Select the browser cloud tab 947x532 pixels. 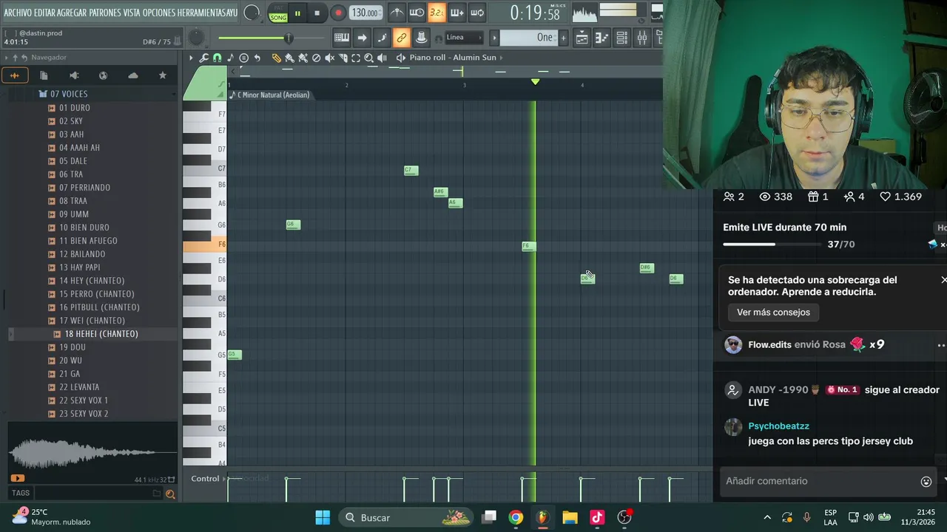click(132, 75)
